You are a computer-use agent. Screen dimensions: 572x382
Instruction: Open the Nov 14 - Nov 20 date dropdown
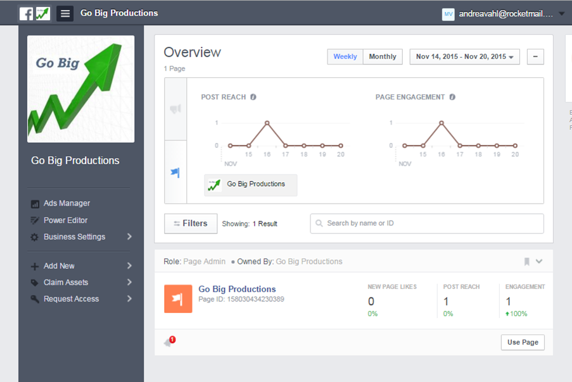coord(464,57)
